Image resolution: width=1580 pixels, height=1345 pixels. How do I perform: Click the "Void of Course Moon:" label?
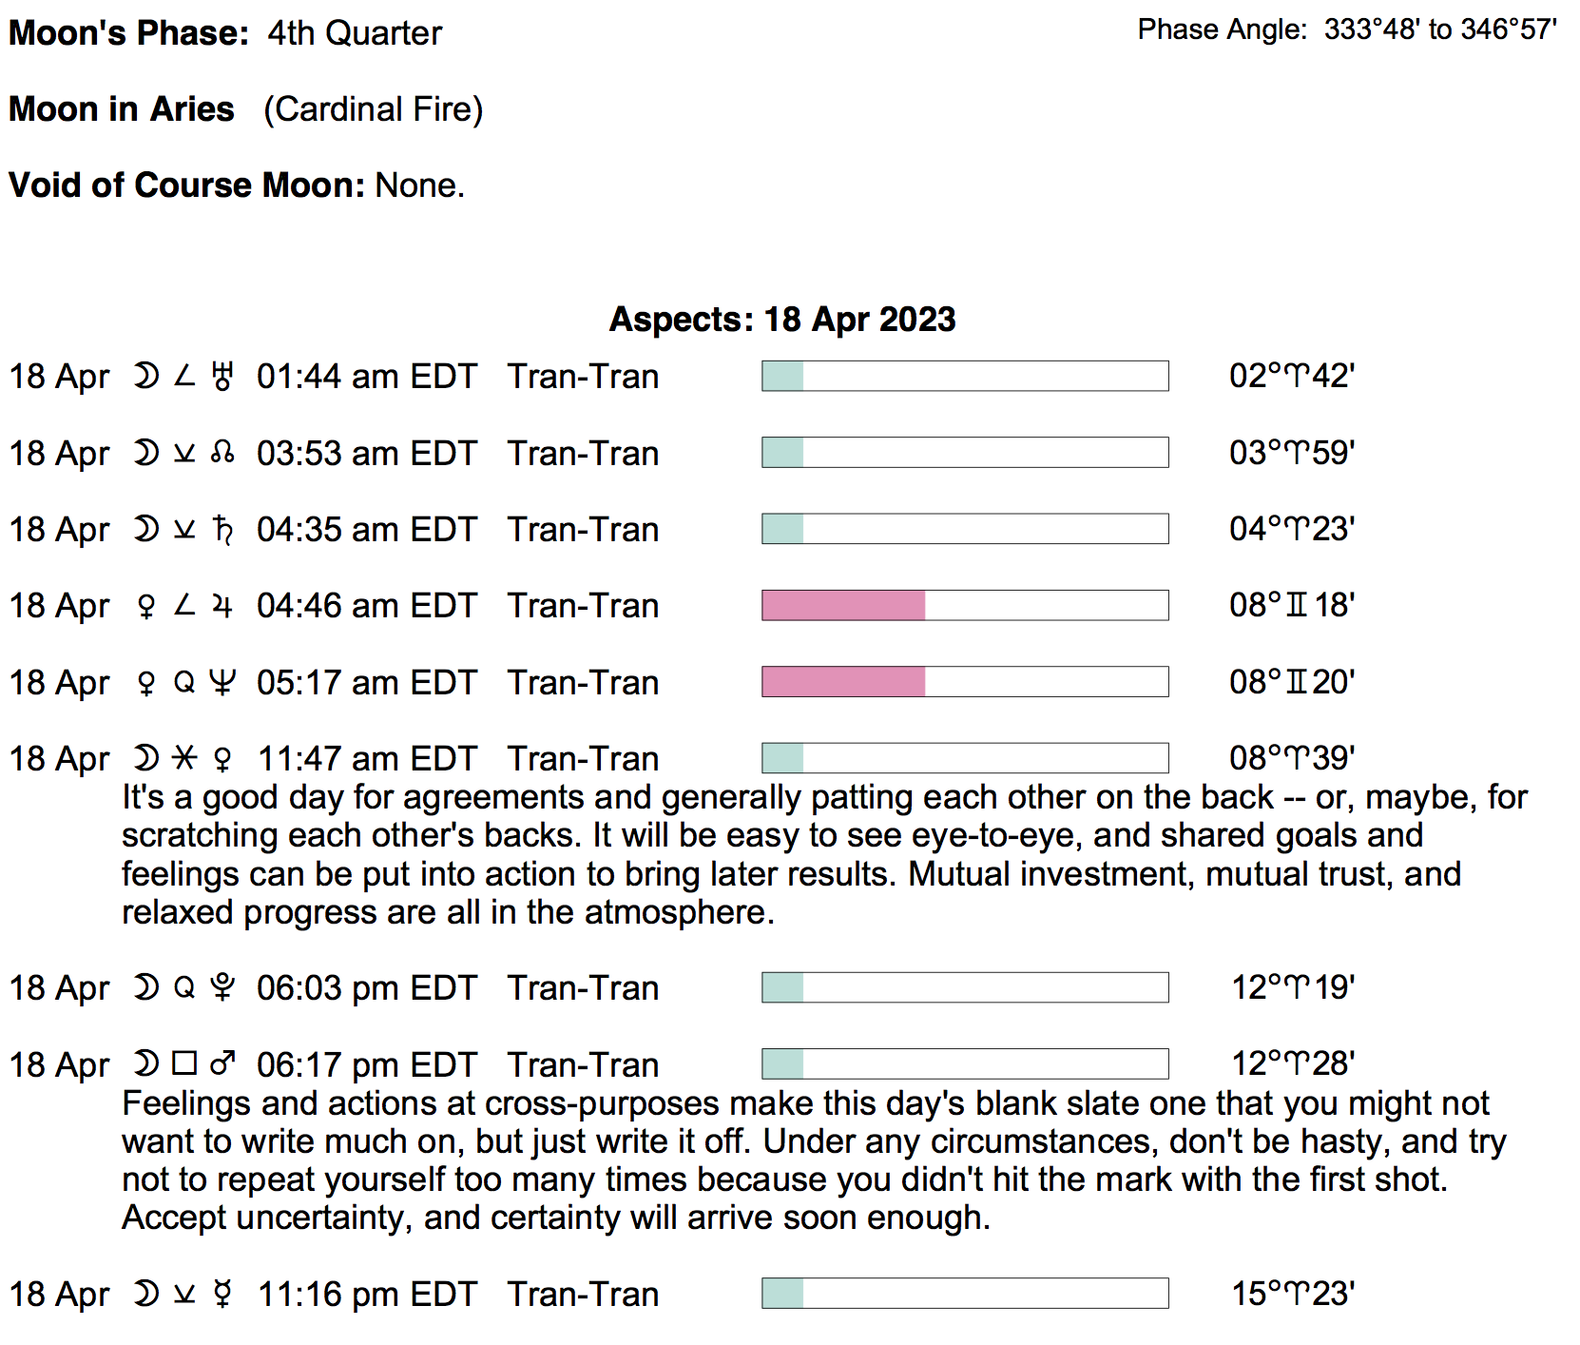click(x=186, y=185)
